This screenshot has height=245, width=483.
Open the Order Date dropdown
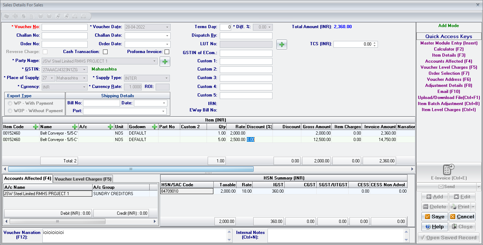[167, 44]
